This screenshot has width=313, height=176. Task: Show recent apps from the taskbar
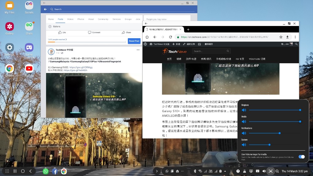click(x=15, y=171)
